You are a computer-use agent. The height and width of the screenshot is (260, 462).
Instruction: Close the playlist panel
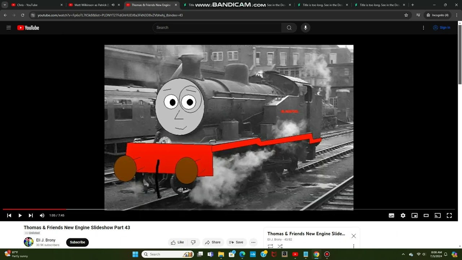[x=354, y=236]
